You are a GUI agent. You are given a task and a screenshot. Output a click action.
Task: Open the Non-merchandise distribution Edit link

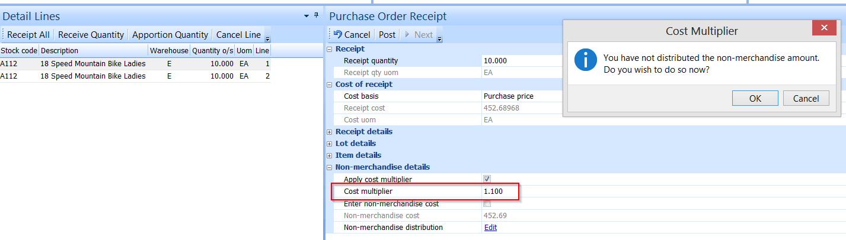(x=490, y=228)
